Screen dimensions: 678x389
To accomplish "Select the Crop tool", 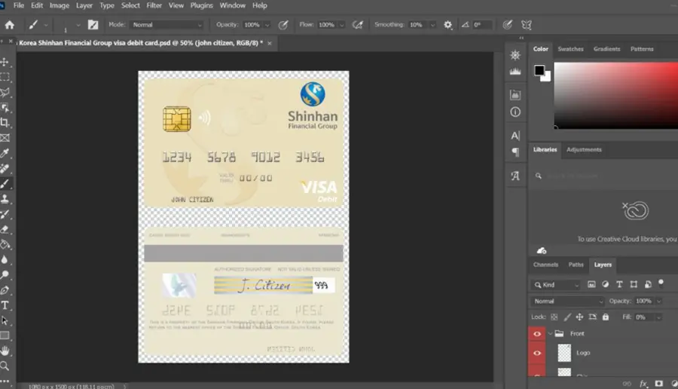I will (x=5, y=122).
